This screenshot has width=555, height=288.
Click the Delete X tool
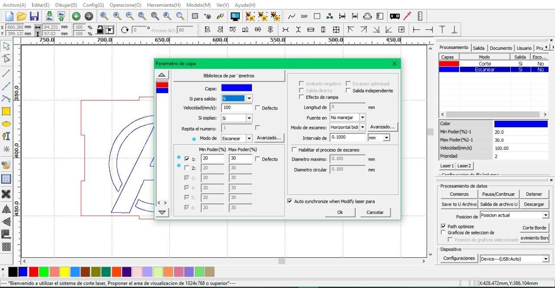6,194
